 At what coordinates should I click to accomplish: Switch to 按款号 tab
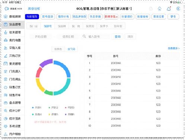tap(48, 26)
